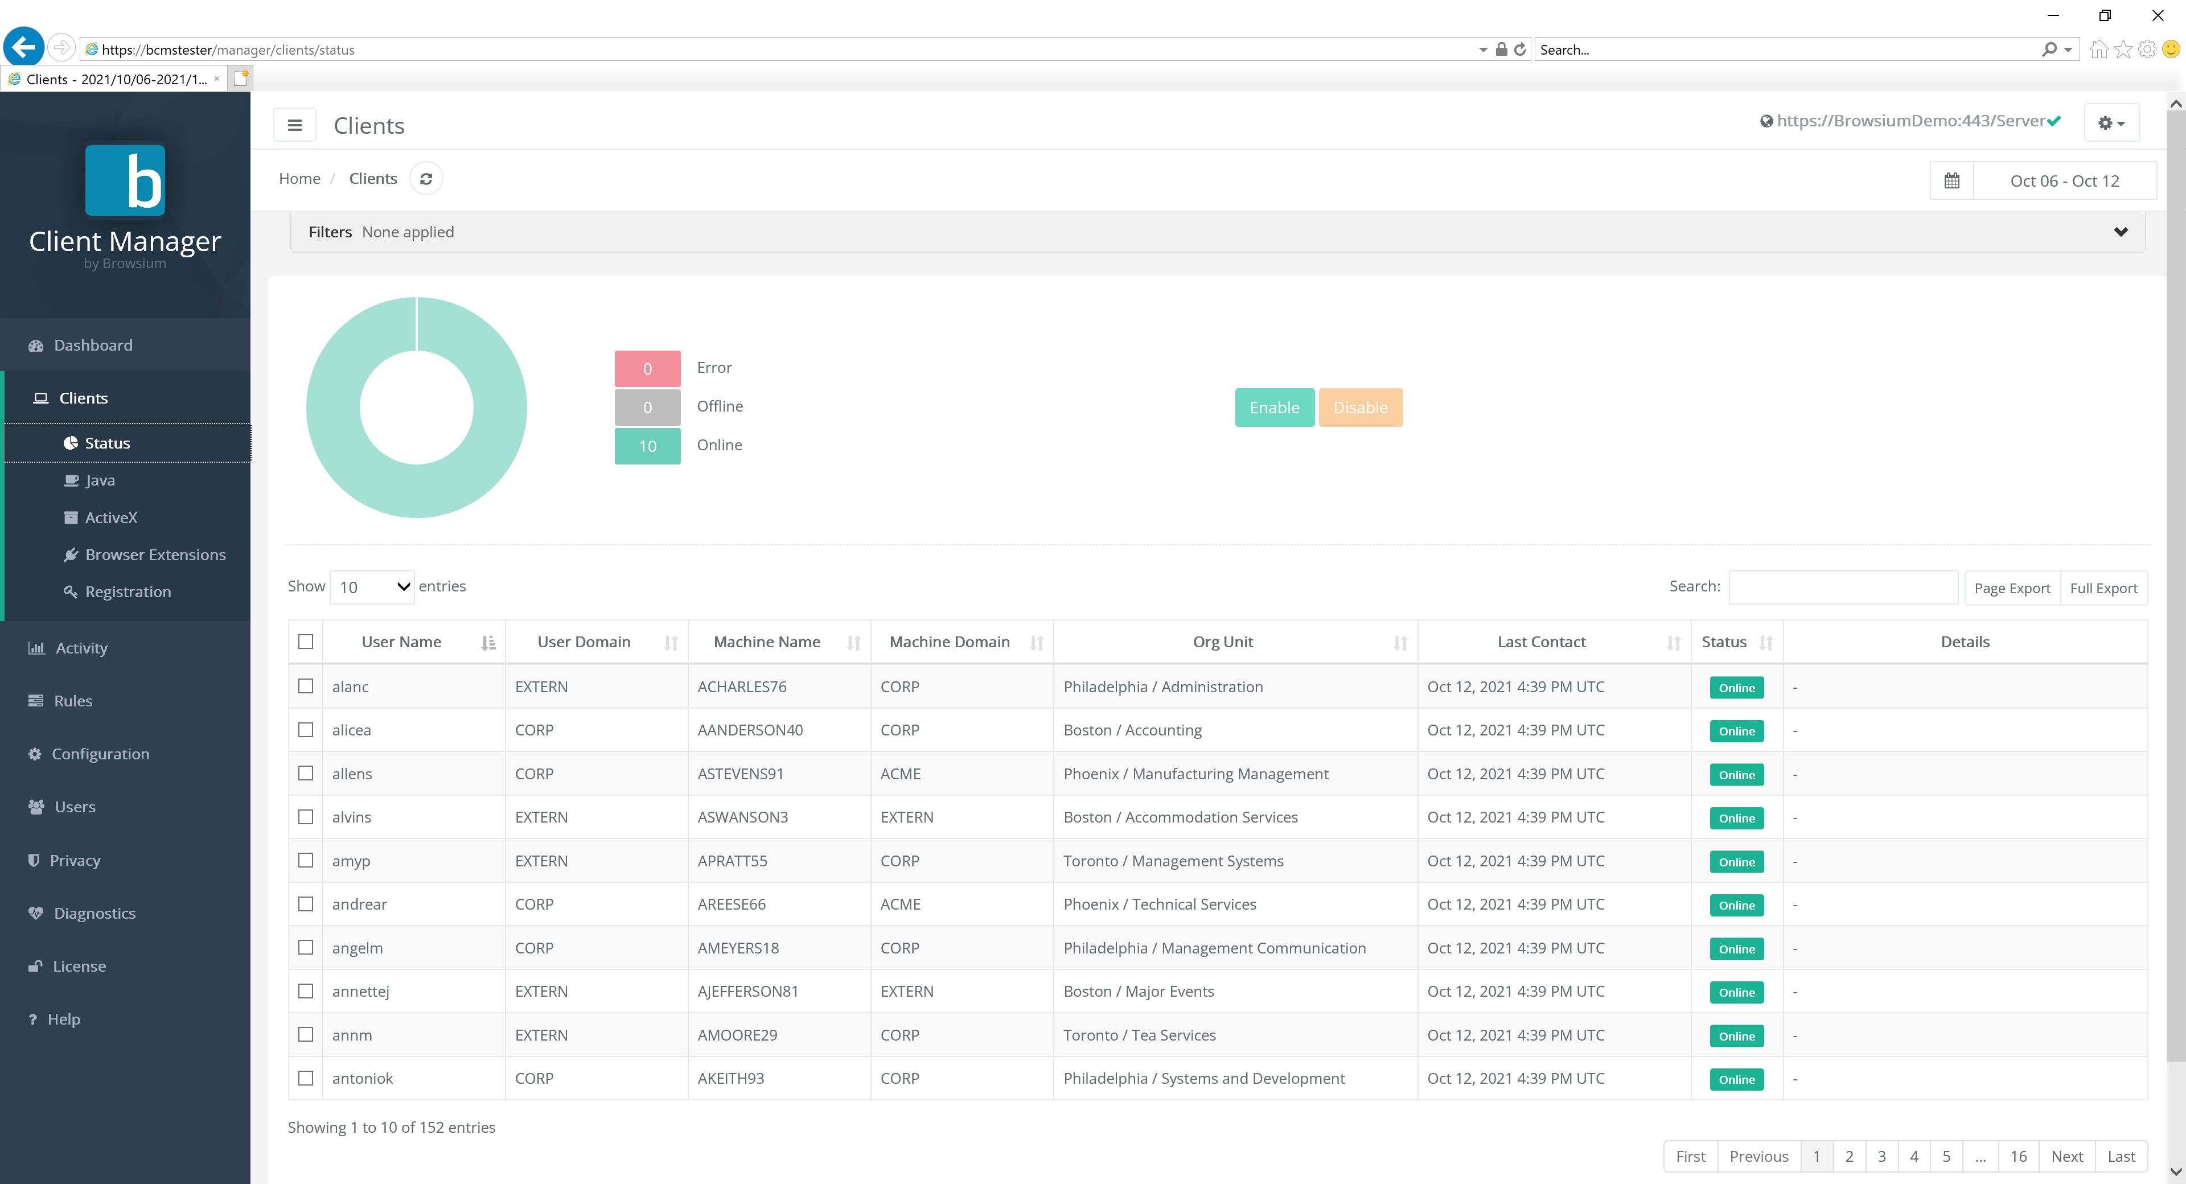This screenshot has width=2186, height=1184.
Task: Open the Show entries dropdown
Action: click(371, 586)
